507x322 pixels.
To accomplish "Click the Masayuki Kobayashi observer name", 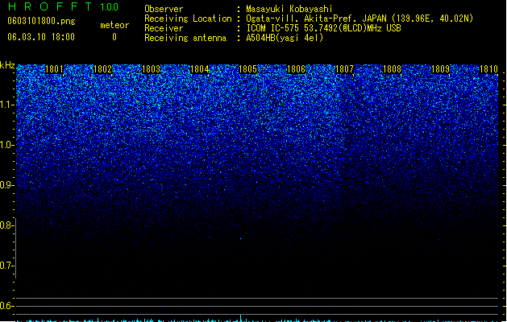I will click(289, 9).
